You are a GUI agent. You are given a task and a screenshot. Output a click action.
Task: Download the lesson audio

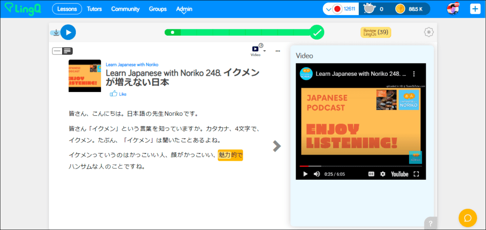click(56, 33)
